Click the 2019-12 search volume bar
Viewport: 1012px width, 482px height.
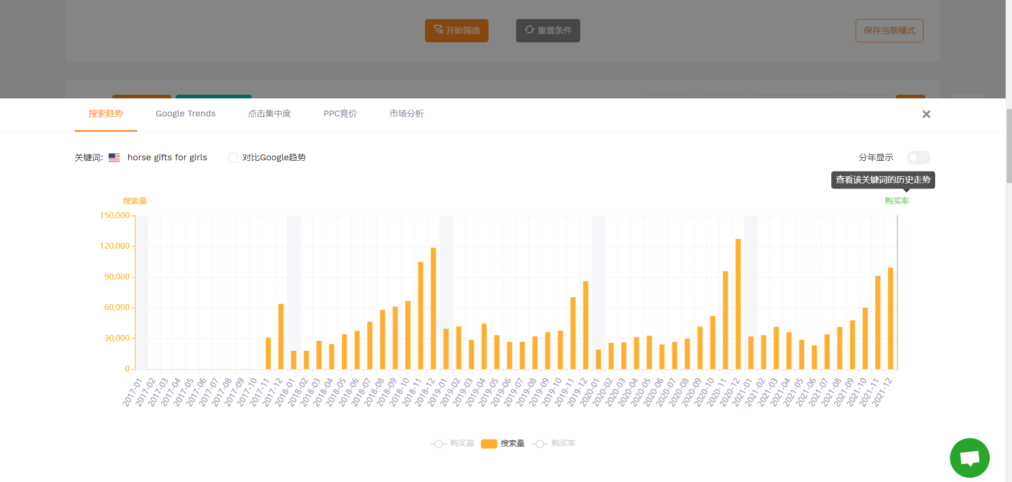[x=585, y=325]
